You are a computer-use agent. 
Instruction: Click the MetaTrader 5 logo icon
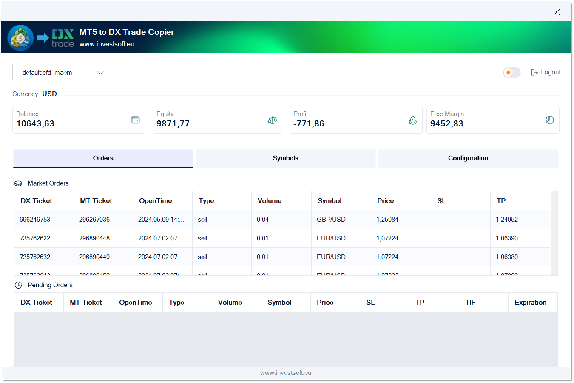tap(20, 38)
